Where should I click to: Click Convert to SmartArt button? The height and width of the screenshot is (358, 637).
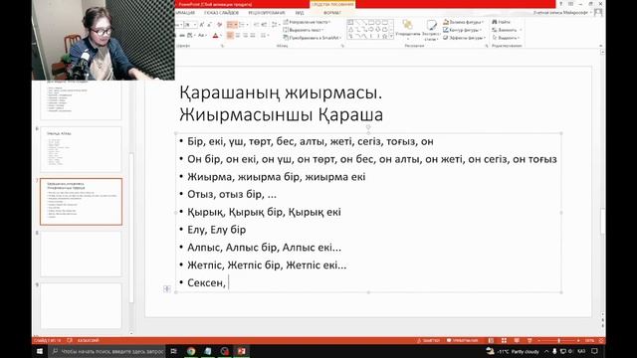pyautogui.click(x=312, y=38)
